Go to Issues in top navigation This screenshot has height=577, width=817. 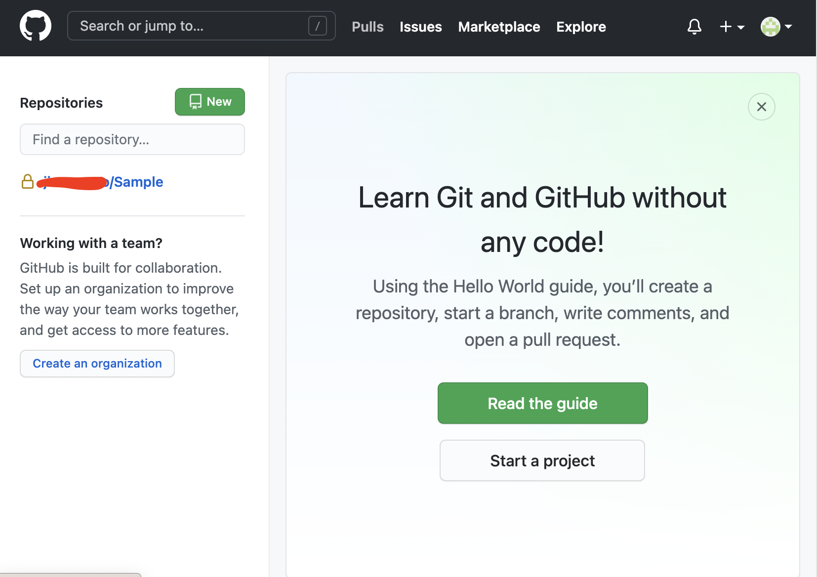coord(421,27)
